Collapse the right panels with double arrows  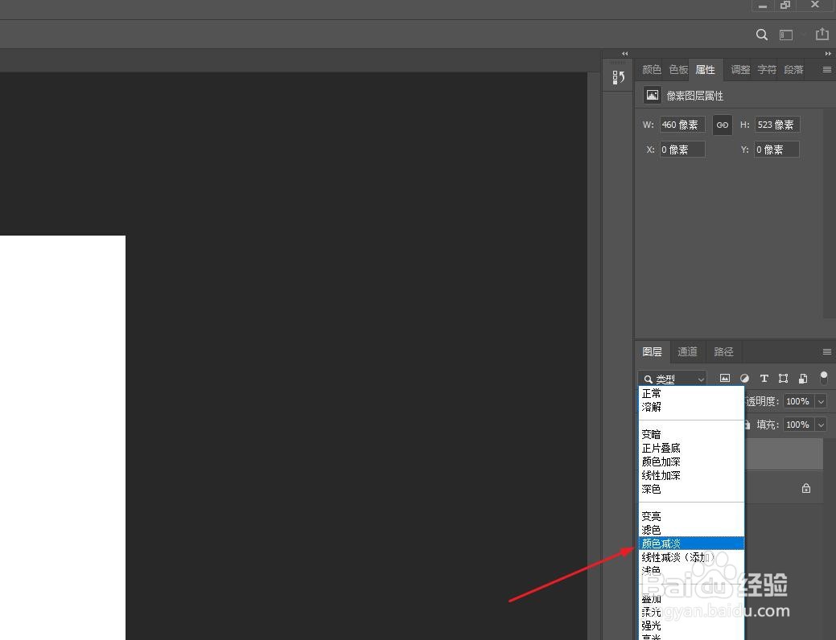click(x=828, y=53)
